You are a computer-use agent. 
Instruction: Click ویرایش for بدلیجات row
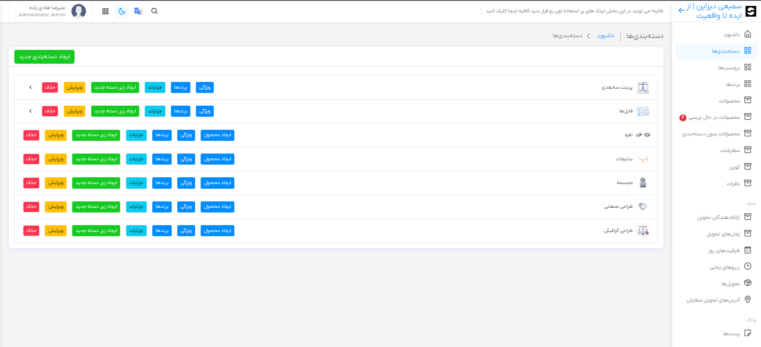tap(56, 159)
